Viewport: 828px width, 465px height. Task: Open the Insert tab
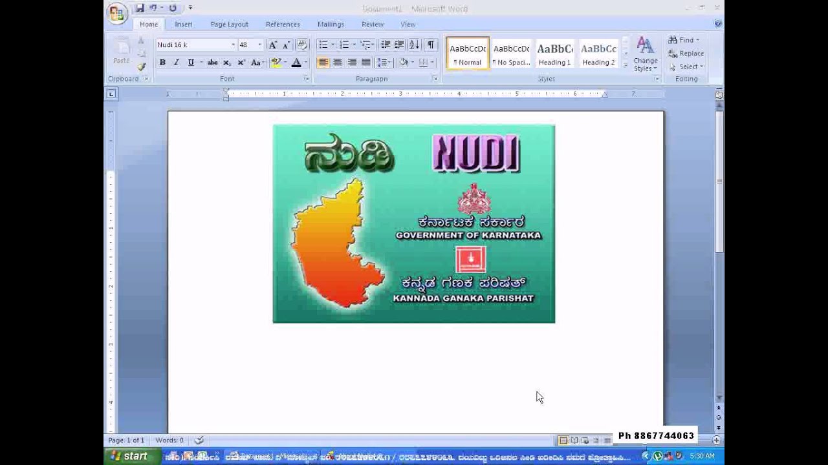point(183,24)
